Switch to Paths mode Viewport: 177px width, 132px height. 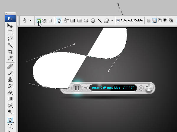pyautogui.click(x=45, y=21)
